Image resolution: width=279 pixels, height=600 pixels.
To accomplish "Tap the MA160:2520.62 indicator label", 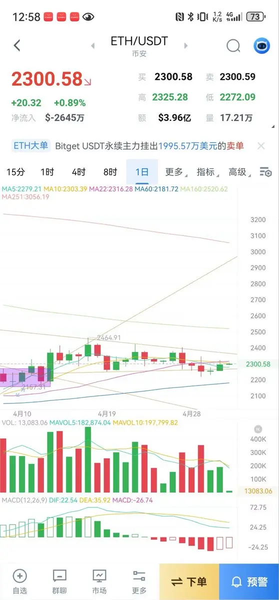I will click(204, 189).
